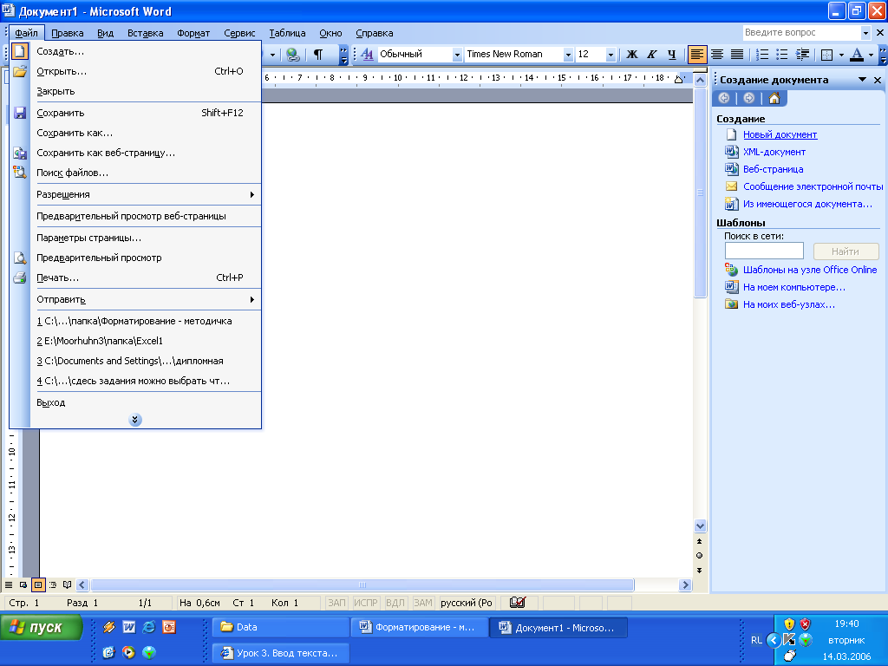Expand the Отправить submenu
The width and height of the screenshot is (888, 666).
pos(135,299)
